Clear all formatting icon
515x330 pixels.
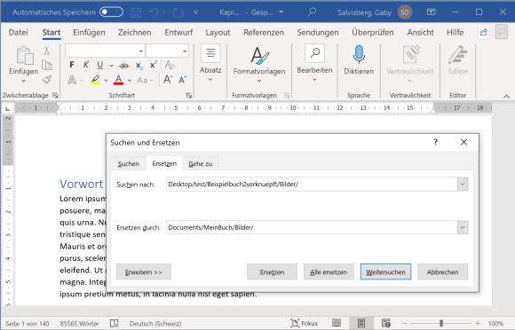coord(170,65)
